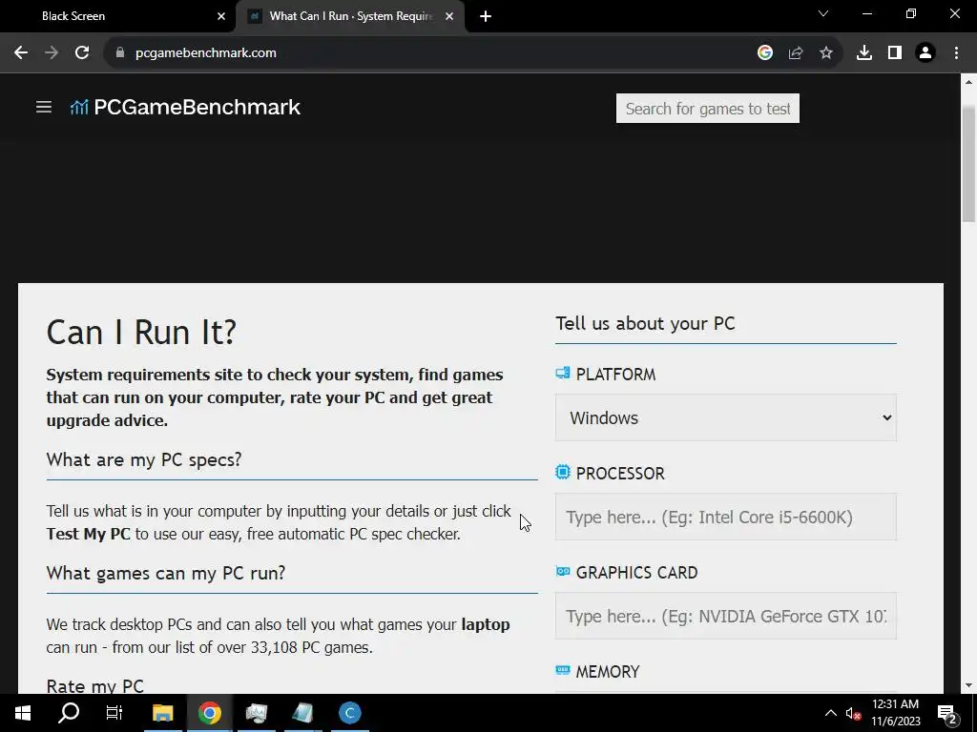
Task: Show hidden system tray icons
Action: [x=831, y=713]
